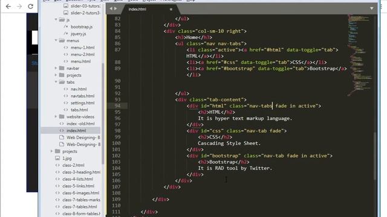Open class-5-links.html file
This screenshot has height=217, width=387.
[78, 186]
